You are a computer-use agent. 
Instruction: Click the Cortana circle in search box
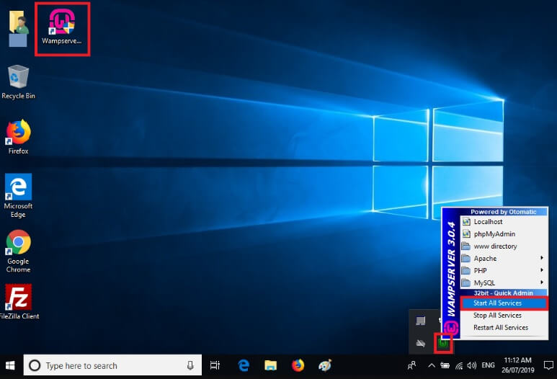coord(35,365)
